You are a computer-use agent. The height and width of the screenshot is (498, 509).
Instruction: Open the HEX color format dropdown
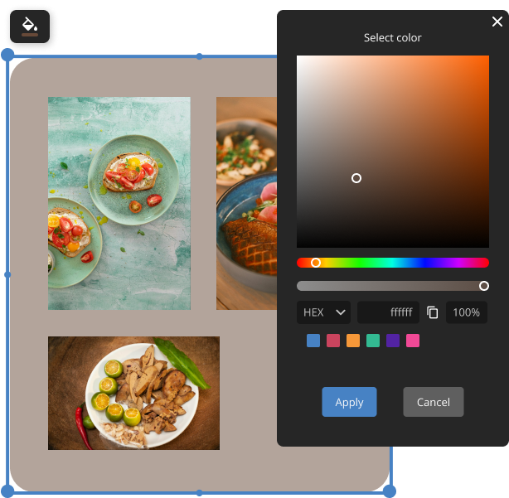tap(323, 312)
